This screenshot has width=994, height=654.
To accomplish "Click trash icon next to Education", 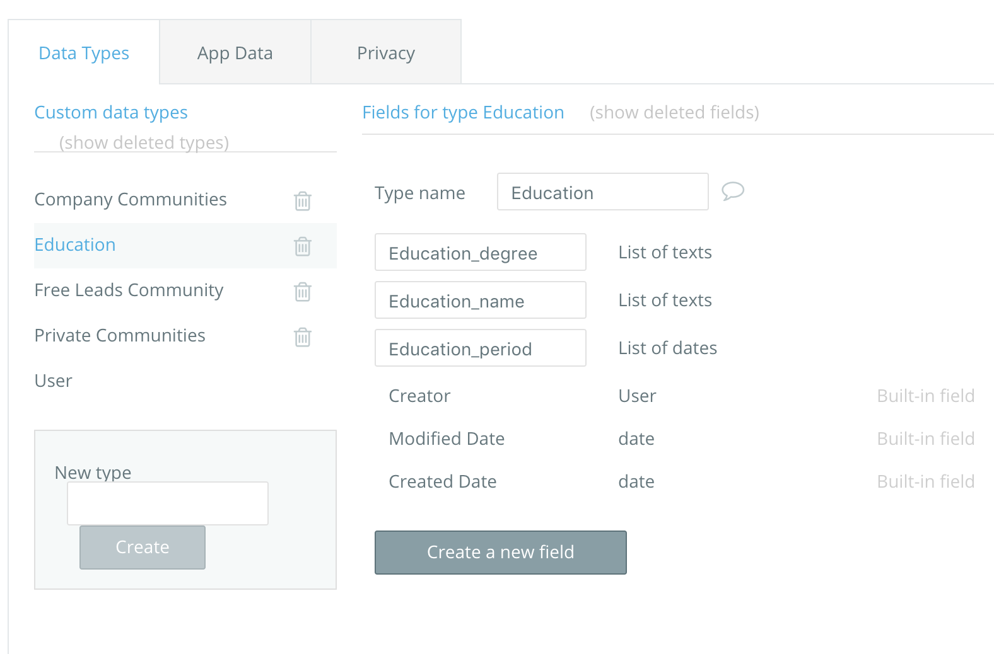I will coord(303,246).
